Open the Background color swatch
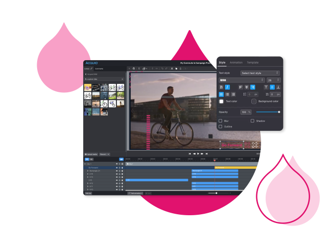 (x=254, y=101)
